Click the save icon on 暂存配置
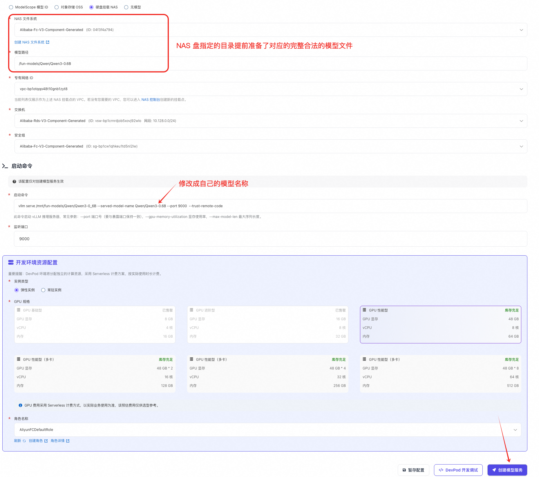539x477 pixels. click(x=404, y=470)
